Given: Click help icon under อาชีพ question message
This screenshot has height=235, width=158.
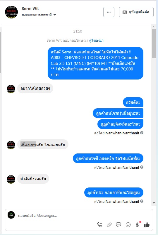Looking at the screenshot, I should [142, 201].
